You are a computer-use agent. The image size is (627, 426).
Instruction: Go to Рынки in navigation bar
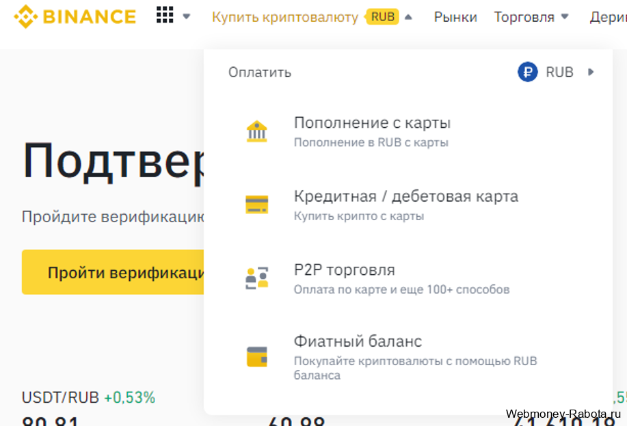(455, 17)
